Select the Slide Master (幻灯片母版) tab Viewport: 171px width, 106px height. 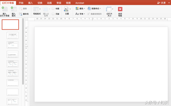point(8,3)
